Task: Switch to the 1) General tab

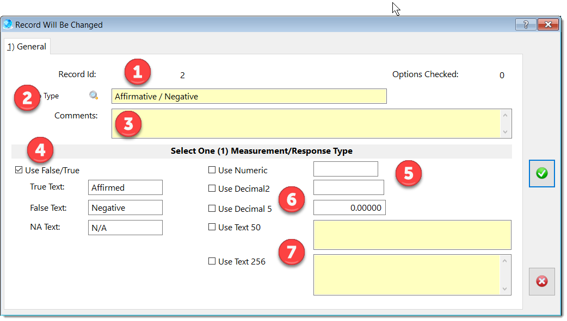Action: [27, 47]
